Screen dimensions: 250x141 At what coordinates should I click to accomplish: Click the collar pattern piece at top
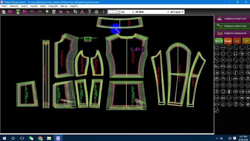pos(120,22)
